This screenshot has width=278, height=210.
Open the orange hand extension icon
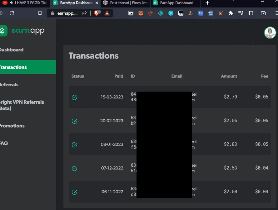(x=151, y=13)
